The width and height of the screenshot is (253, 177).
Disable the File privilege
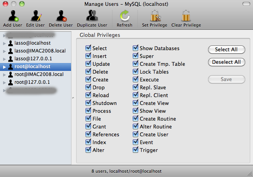88,119
